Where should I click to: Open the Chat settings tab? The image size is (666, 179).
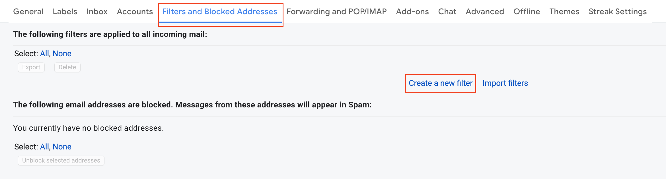[447, 12]
